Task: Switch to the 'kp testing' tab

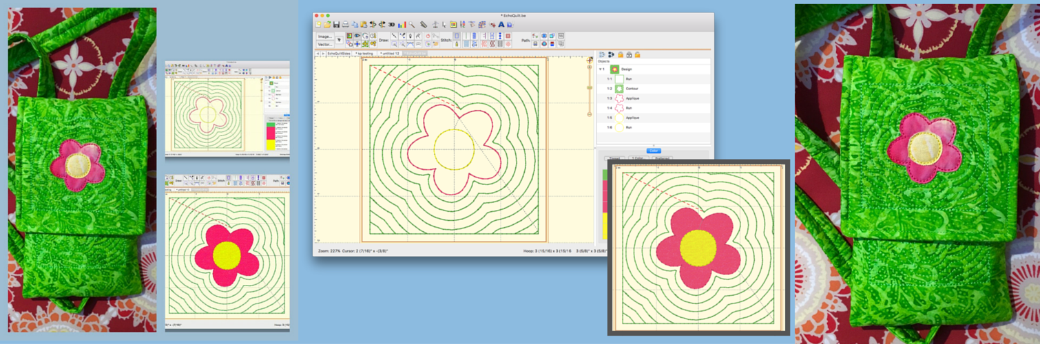Action: click(364, 53)
